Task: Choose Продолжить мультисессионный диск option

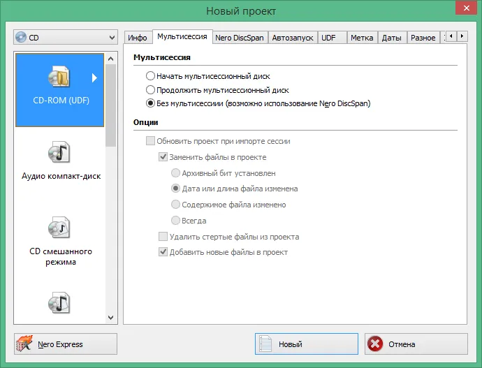Action: pyautogui.click(x=150, y=89)
